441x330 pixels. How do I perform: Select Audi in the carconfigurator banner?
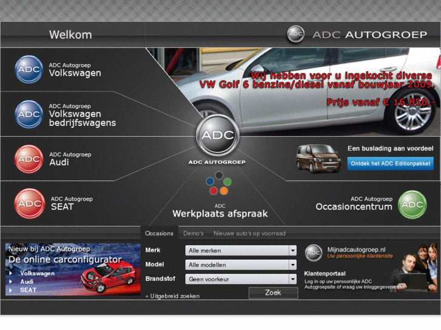click(27, 282)
